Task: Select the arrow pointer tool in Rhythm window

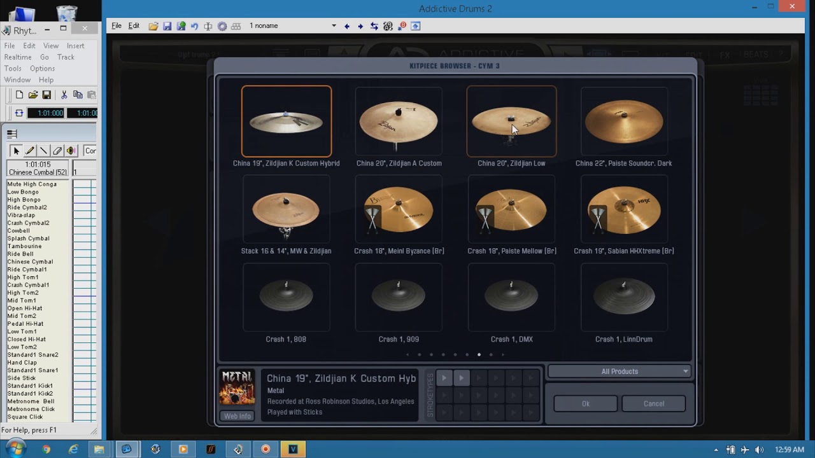Action: (x=16, y=151)
